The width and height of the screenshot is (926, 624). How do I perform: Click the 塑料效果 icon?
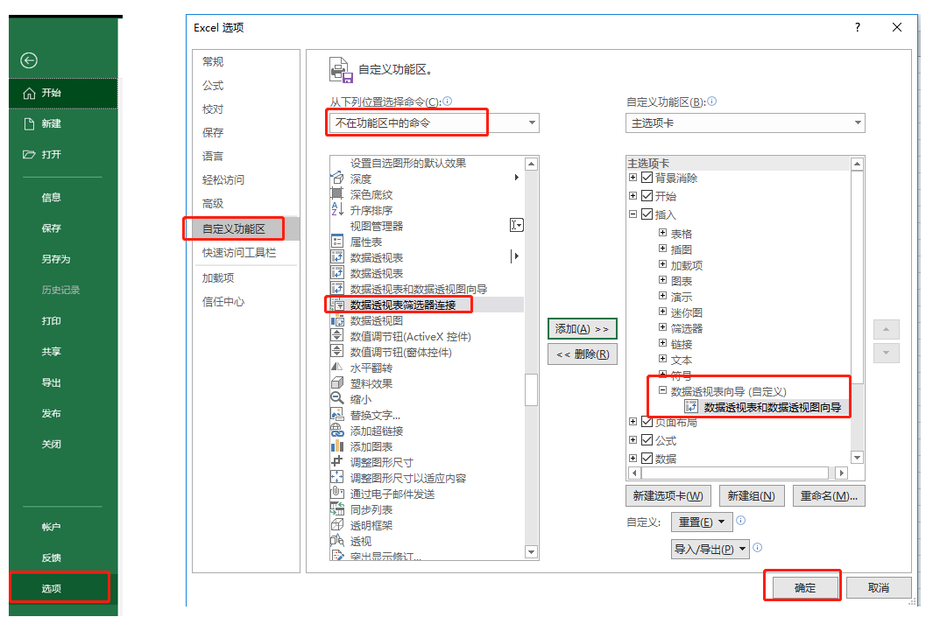tap(336, 382)
